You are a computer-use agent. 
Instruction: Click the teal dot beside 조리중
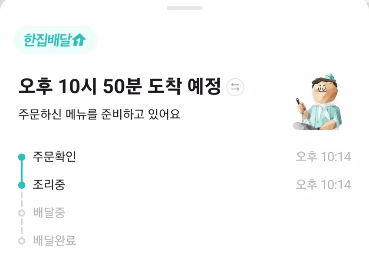coord(22,185)
